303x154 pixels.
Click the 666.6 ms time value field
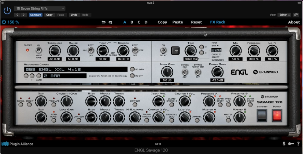(x=190, y=59)
